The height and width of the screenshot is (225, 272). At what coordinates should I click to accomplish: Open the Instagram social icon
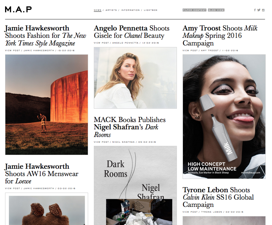(x=263, y=10)
